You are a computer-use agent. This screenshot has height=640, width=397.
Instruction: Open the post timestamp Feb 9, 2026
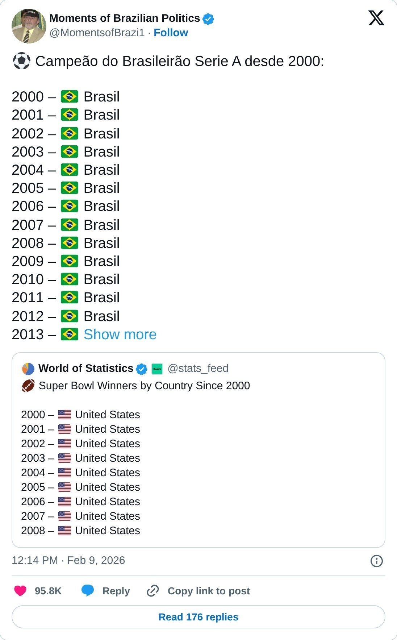[68, 560]
